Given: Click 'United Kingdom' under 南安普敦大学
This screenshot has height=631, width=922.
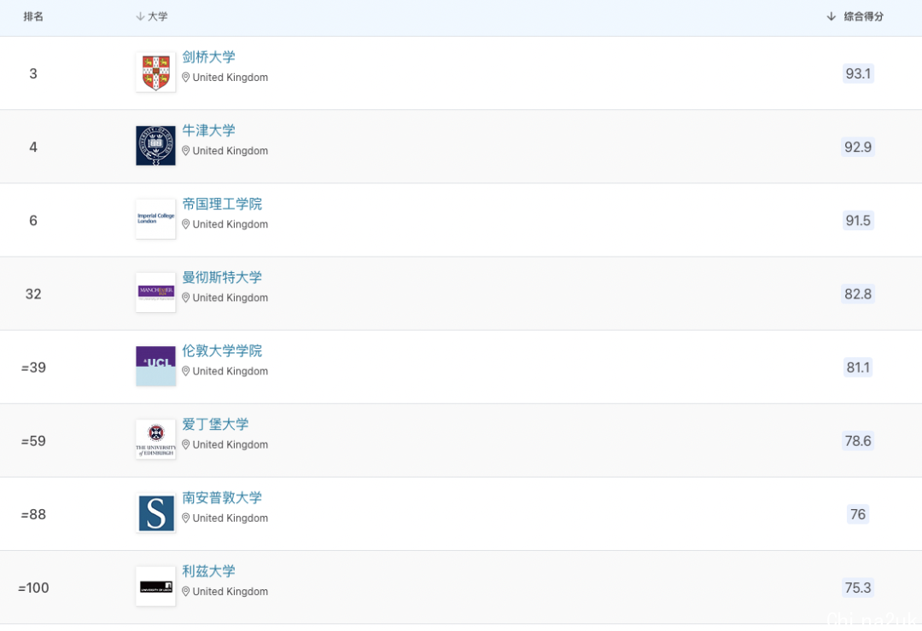Looking at the screenshot, I should click(230, 518).
